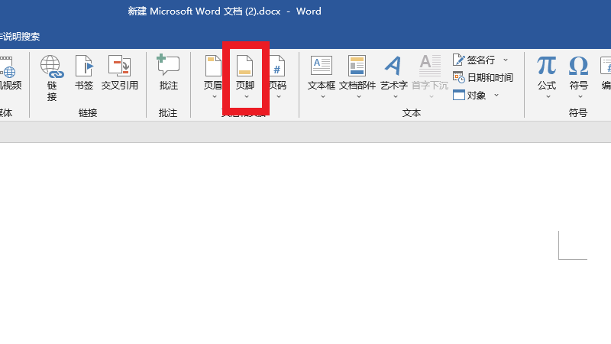This screenshot has height=344, width=611.
Task: Expand the dropdown arrow under Symbol (符号)
Action: tap(579, 97)
